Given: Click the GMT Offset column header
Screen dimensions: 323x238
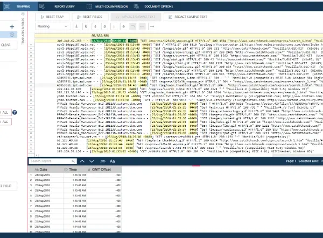Looking at the screenshot, I should point(104,169).
